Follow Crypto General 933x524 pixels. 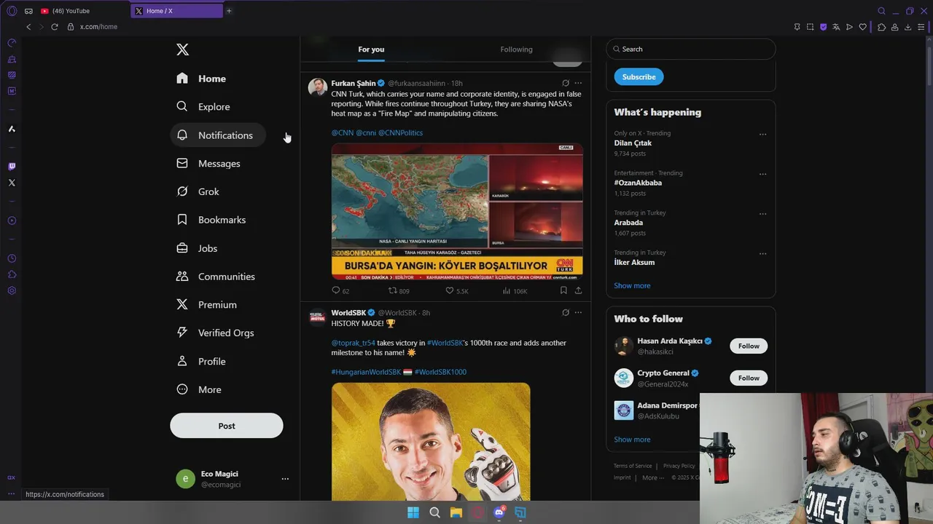click(x=749, y=378)
